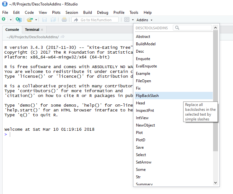This screenshot has width=233, height=194.
Task: Click the addins list scroll down arrow
Action: [215, 182]
